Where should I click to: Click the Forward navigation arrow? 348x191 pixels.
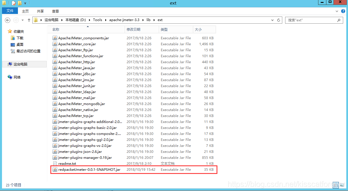click(x=16, y=20)
